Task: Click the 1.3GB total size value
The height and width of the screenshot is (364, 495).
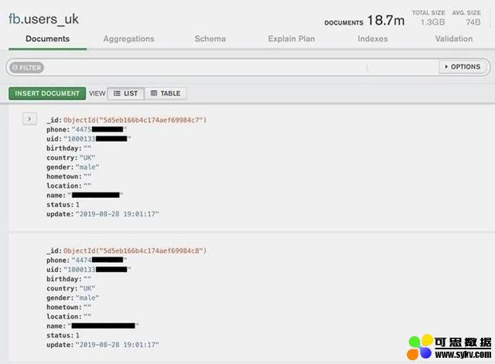Action: (432, 22)
